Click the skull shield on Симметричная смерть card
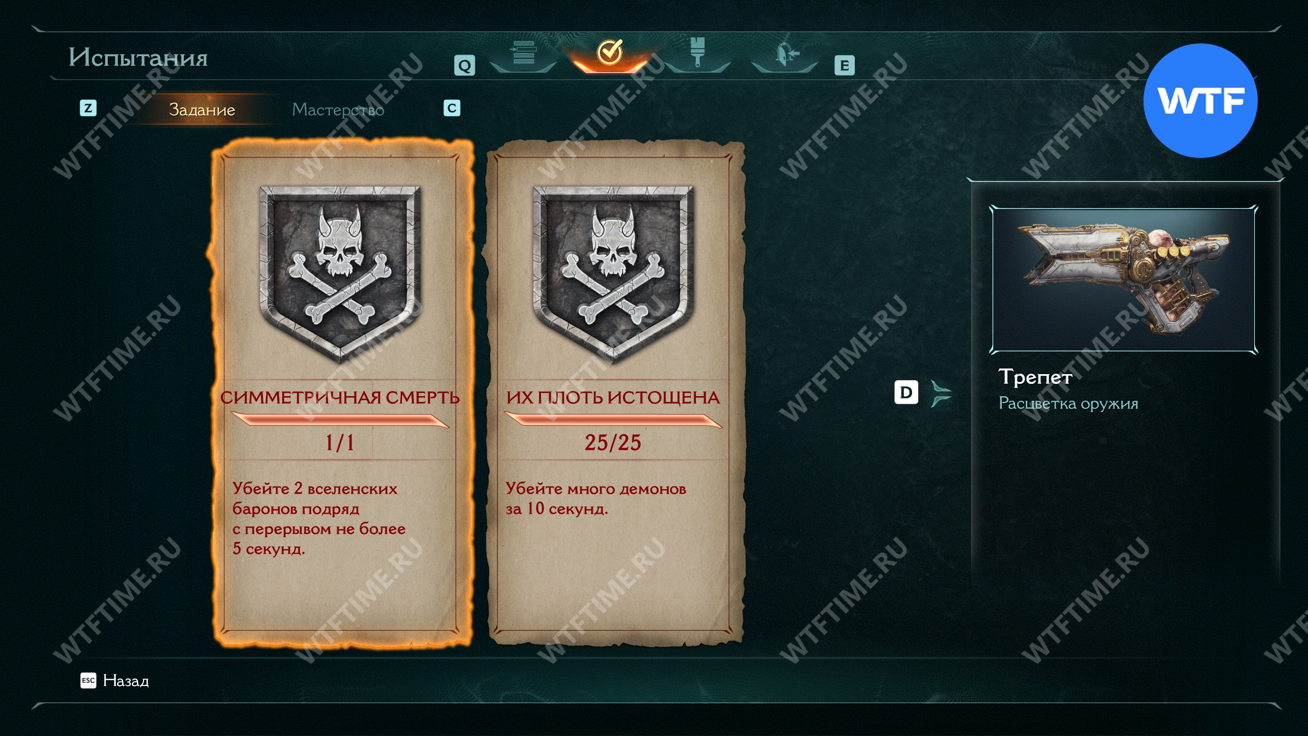The image size is (1308, 736). point(340,273)
